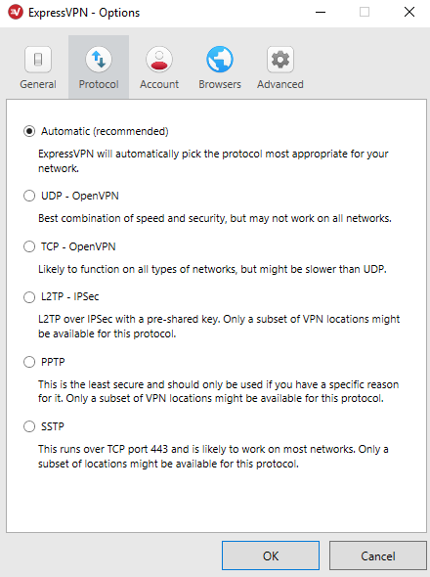Choose Automatic (recommended) radio button
The image size is (430, 577).
coord(29,131)
